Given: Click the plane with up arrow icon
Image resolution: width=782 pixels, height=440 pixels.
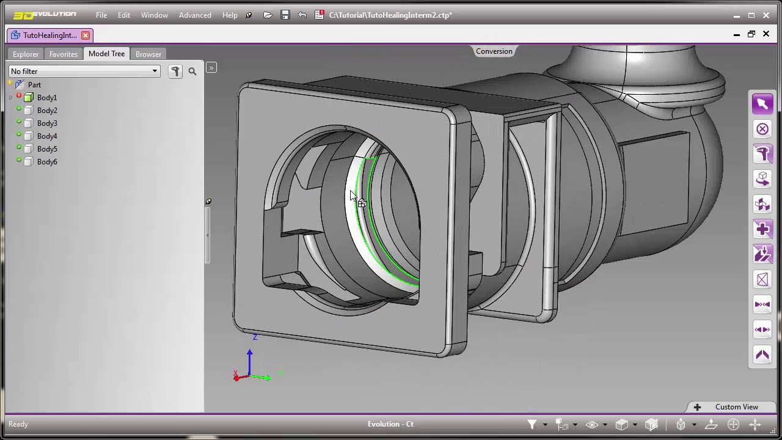Looking at the screenshot, I should point(711,424).
